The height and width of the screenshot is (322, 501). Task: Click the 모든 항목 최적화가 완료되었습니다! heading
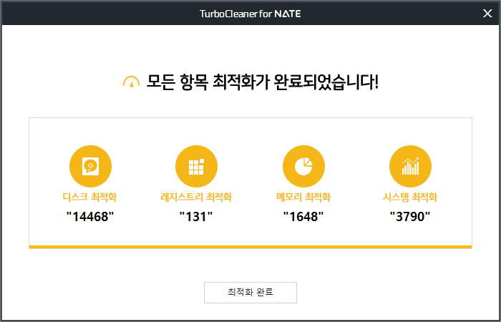point(263,82)
